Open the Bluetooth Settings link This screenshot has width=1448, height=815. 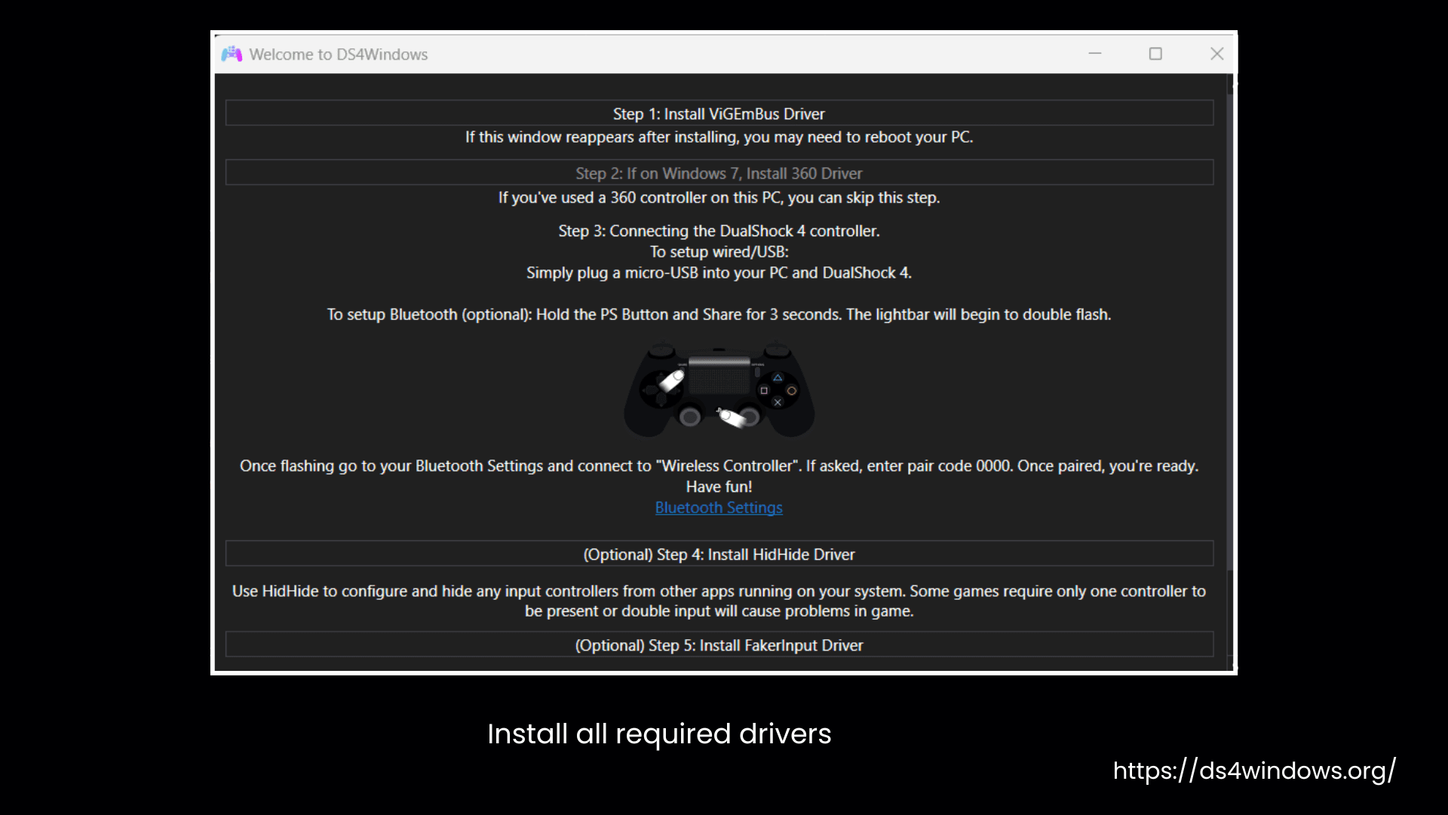(719, 508)
